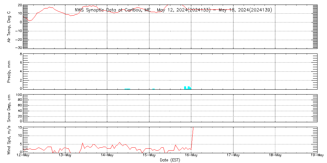Select the 15-May date tick label

(149, 156)
